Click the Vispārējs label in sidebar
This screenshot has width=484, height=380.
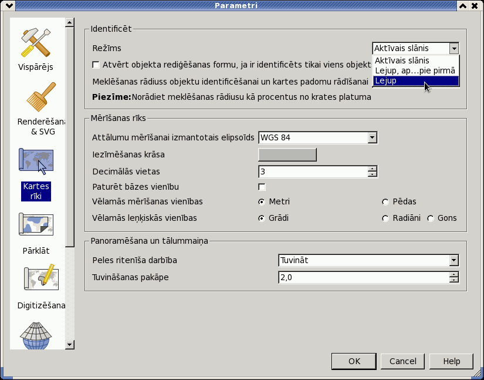[x=36, y=67]
